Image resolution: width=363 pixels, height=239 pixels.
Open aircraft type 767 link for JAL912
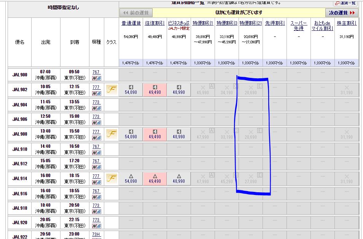pyautogui.click(x=96, y=161)
